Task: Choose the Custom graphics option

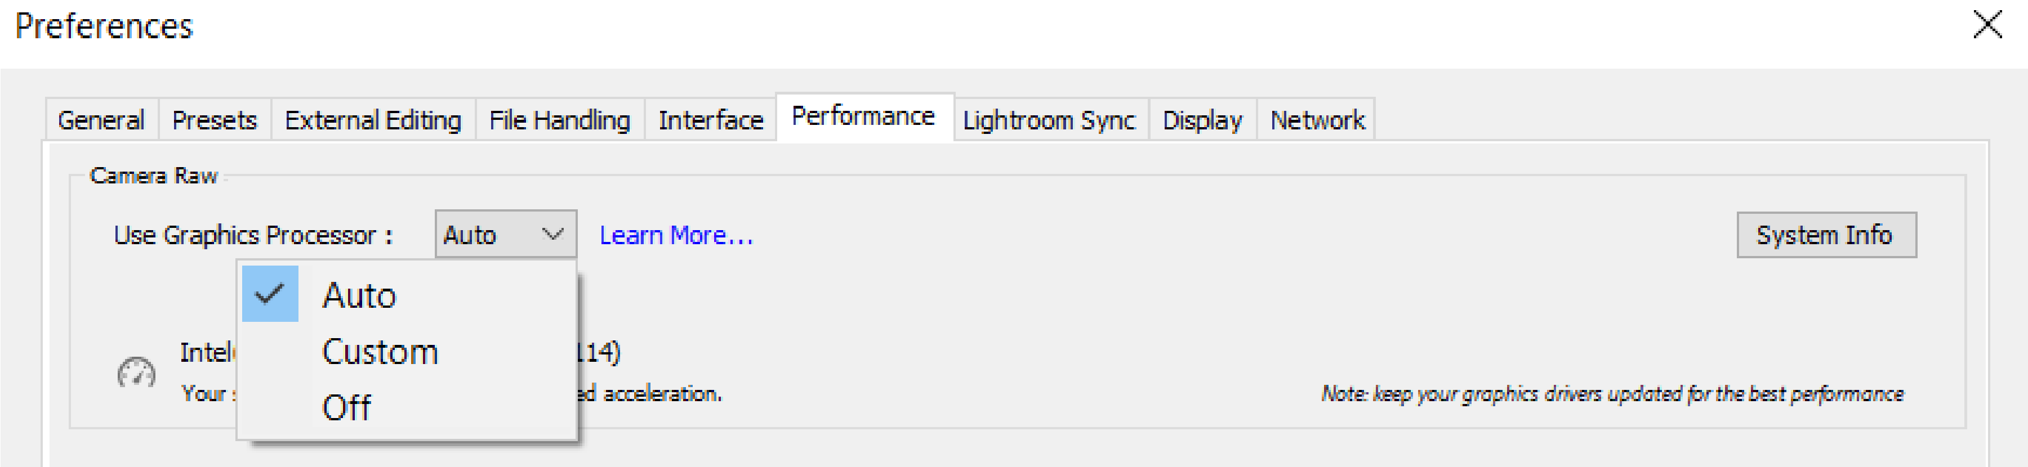Action: pos(380,352)
